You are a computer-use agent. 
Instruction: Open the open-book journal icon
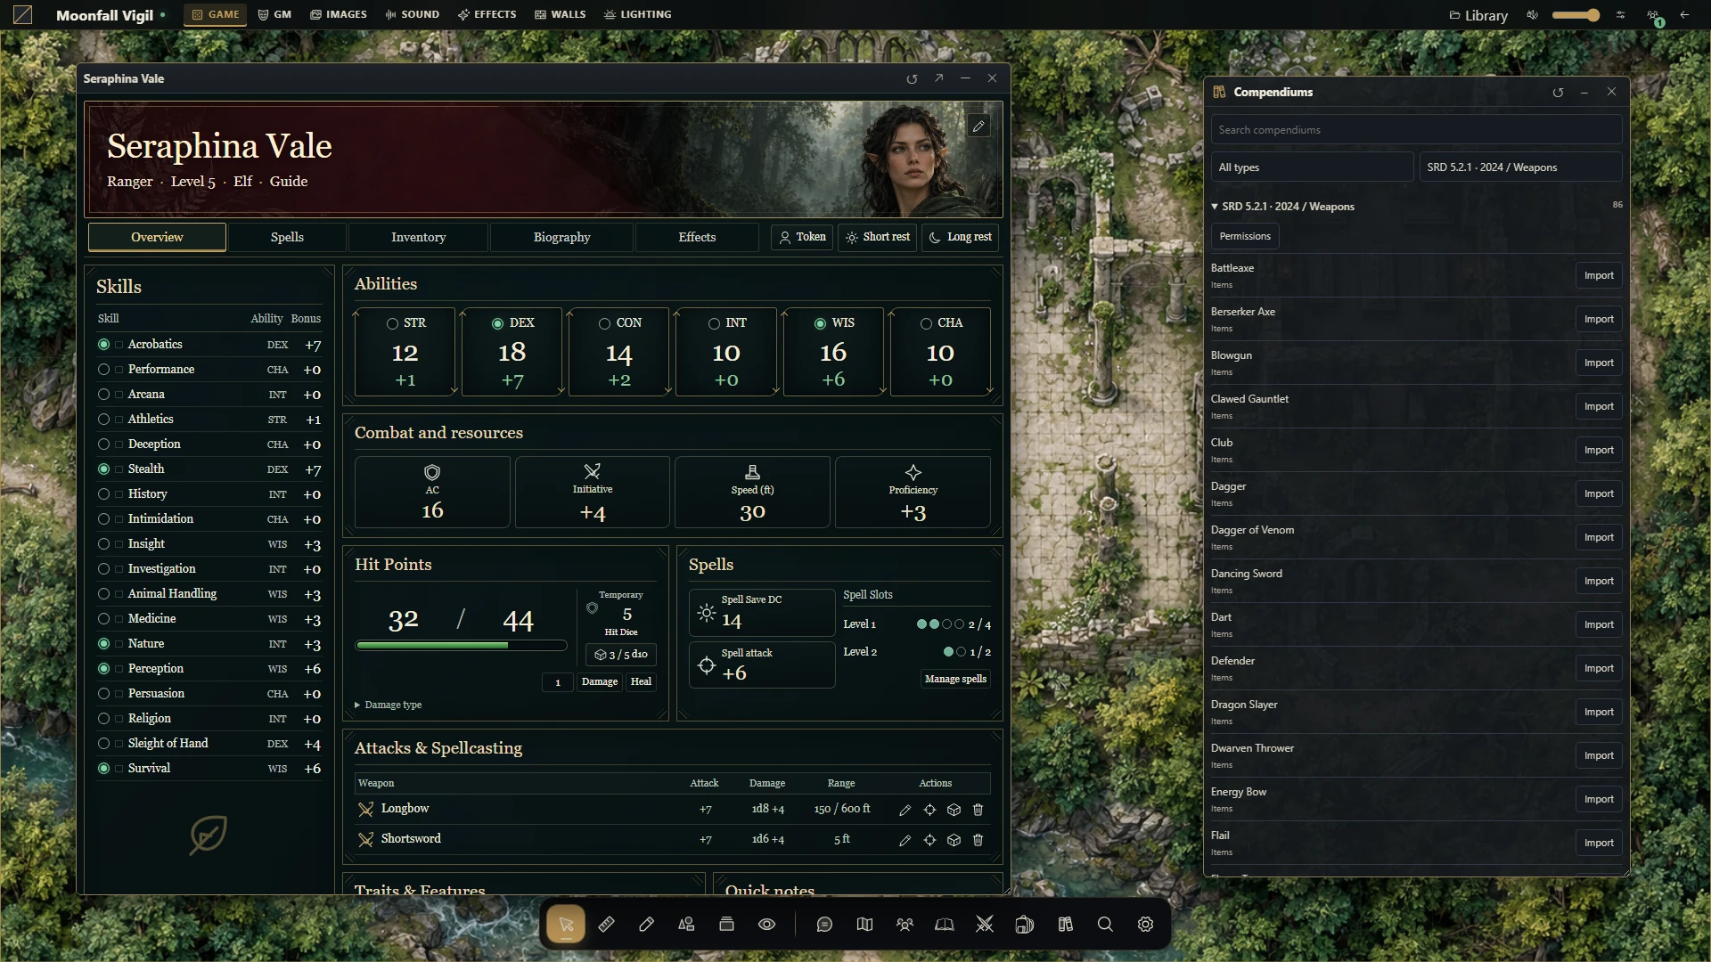[945, 925]
